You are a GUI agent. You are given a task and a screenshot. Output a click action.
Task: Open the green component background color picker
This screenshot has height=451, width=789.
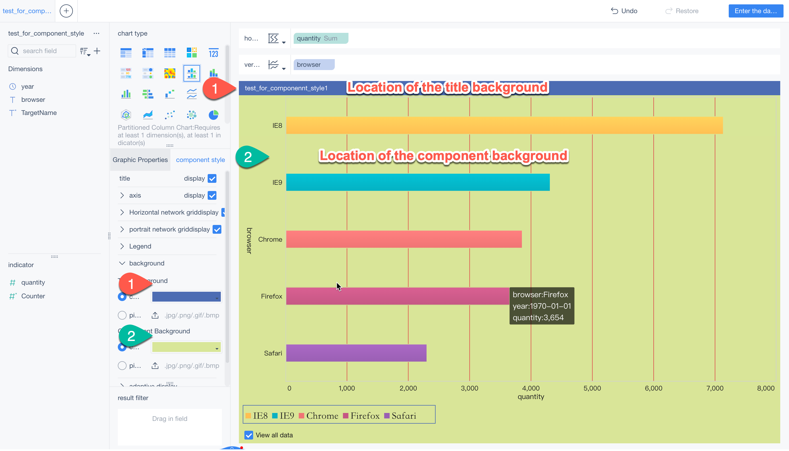point(186,347)
